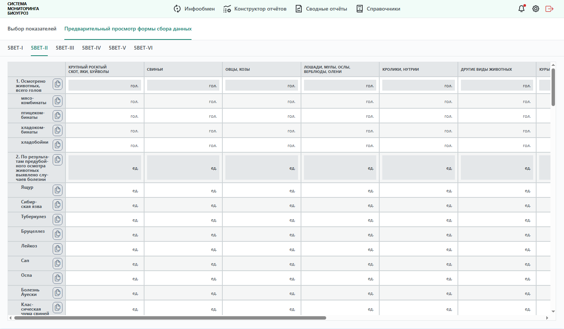Click the scroll right arrow
The width and height of the screenshot is (564, 329).
coord(547,318)
